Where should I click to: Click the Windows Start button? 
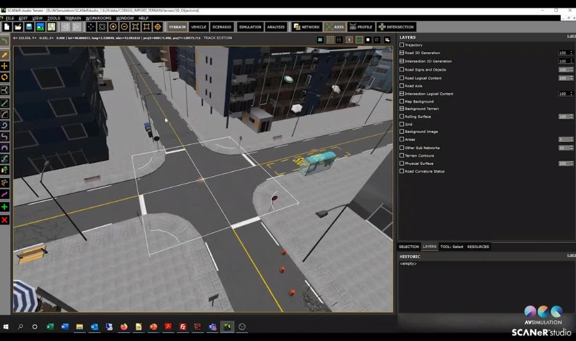6,327
